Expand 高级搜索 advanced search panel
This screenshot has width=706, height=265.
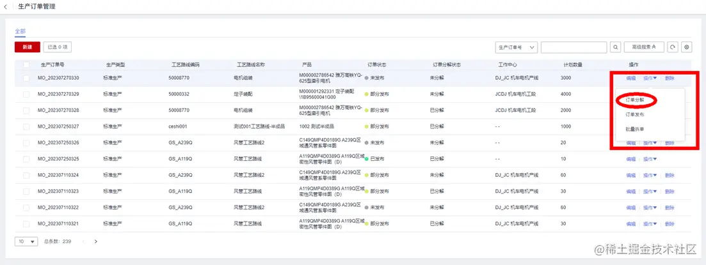tap(645, 47)
